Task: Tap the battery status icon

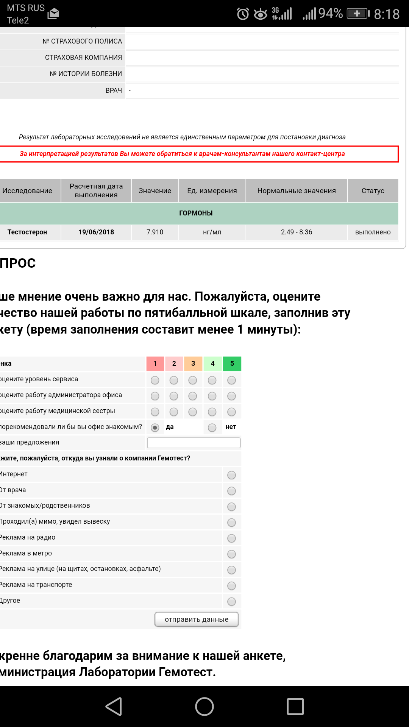Action: 358,14
